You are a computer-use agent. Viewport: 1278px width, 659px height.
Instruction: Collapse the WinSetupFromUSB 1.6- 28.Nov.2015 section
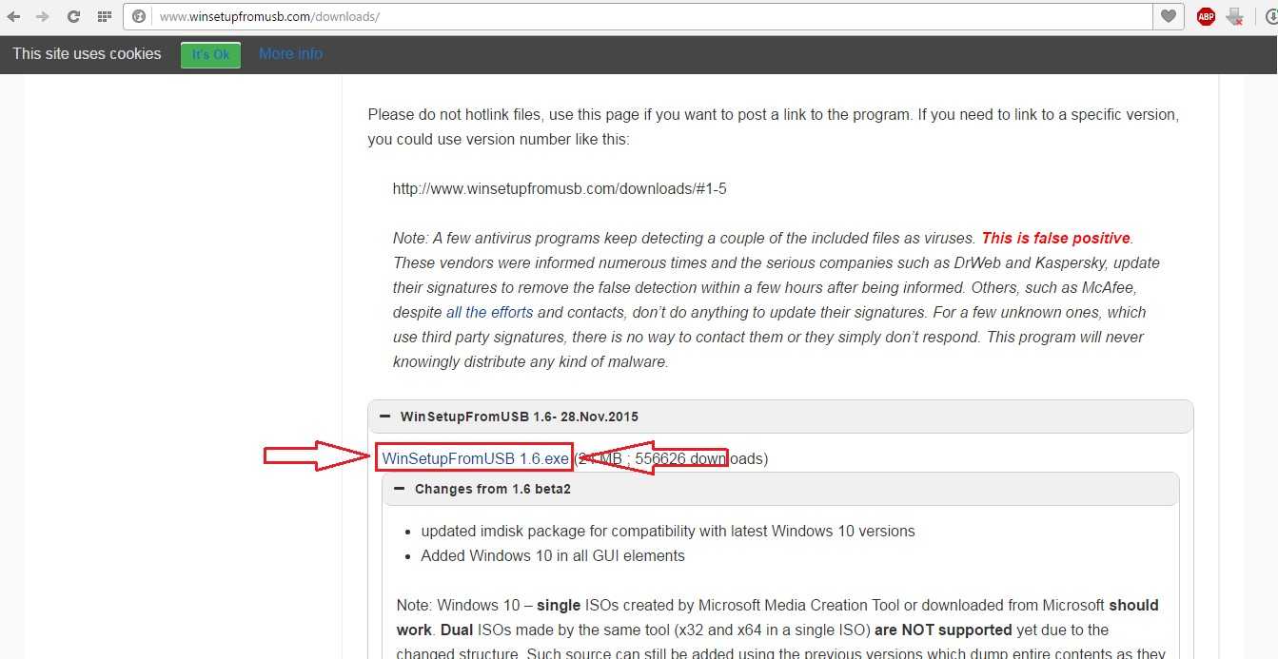tap(780, 417)
